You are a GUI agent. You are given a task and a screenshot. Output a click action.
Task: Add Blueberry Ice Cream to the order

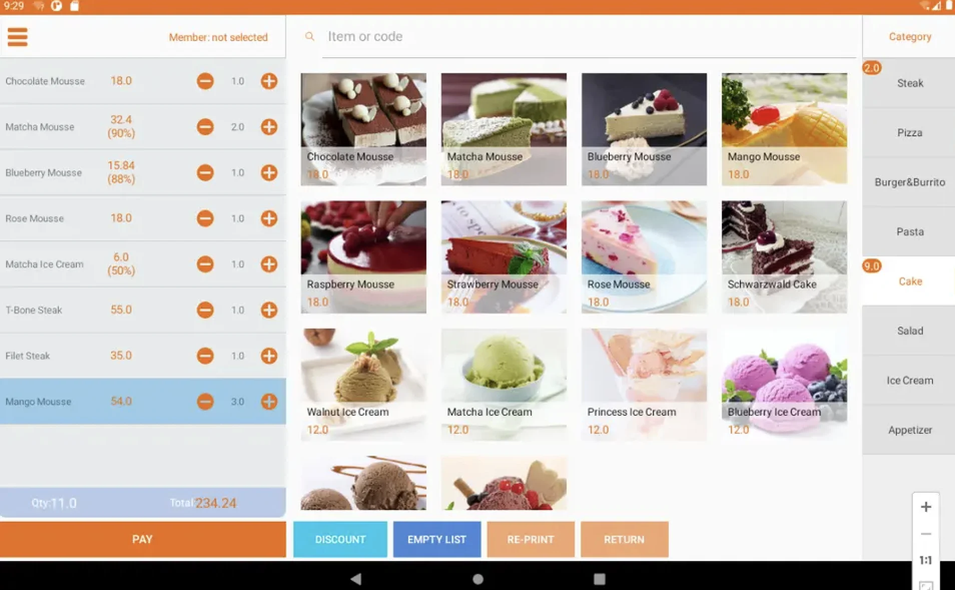(784, 385)
